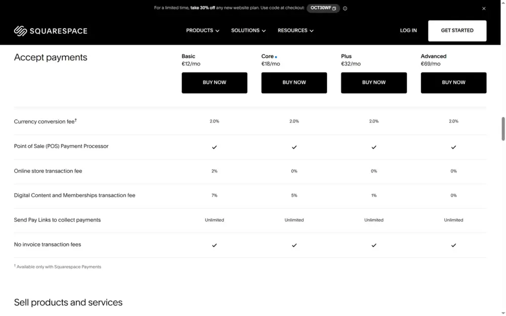Click Plus POS Payment Processor checkmark
This screenshot has height=316, width=506.
[374, 147]
